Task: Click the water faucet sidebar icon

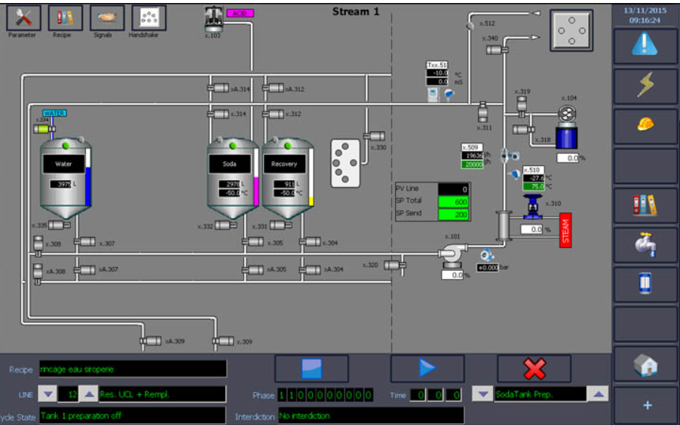Action: coord(645,244)
